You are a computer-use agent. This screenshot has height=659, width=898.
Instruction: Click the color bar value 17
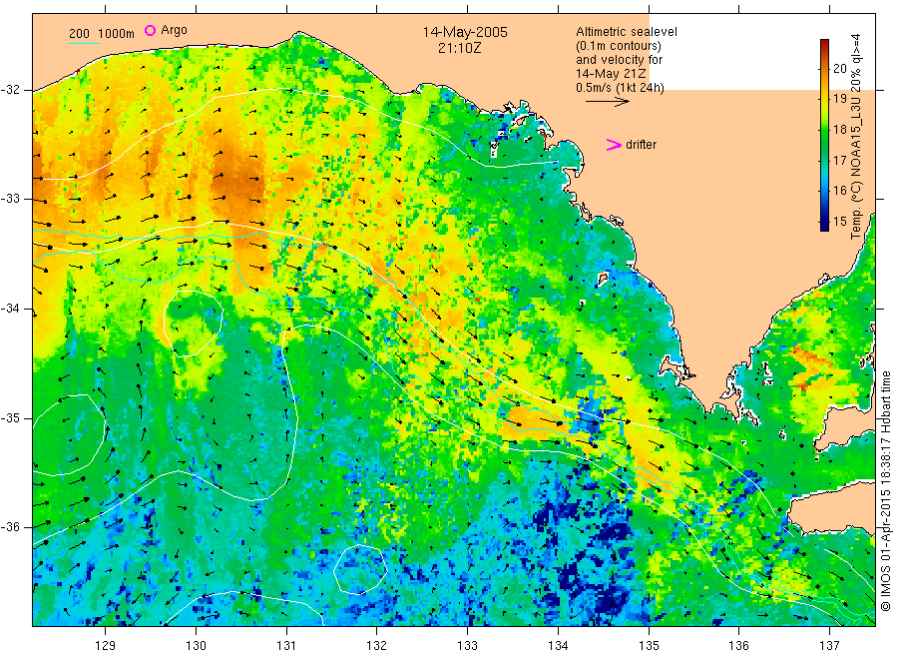[839, 160]
